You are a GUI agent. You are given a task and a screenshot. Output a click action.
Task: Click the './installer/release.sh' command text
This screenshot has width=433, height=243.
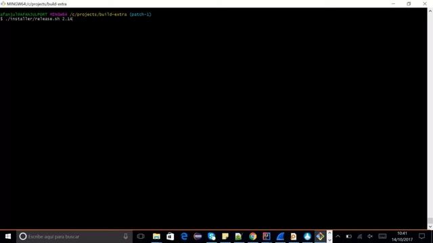pos(32,19)
